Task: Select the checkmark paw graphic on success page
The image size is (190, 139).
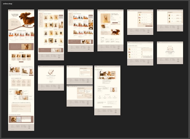Action: point(51,72)
